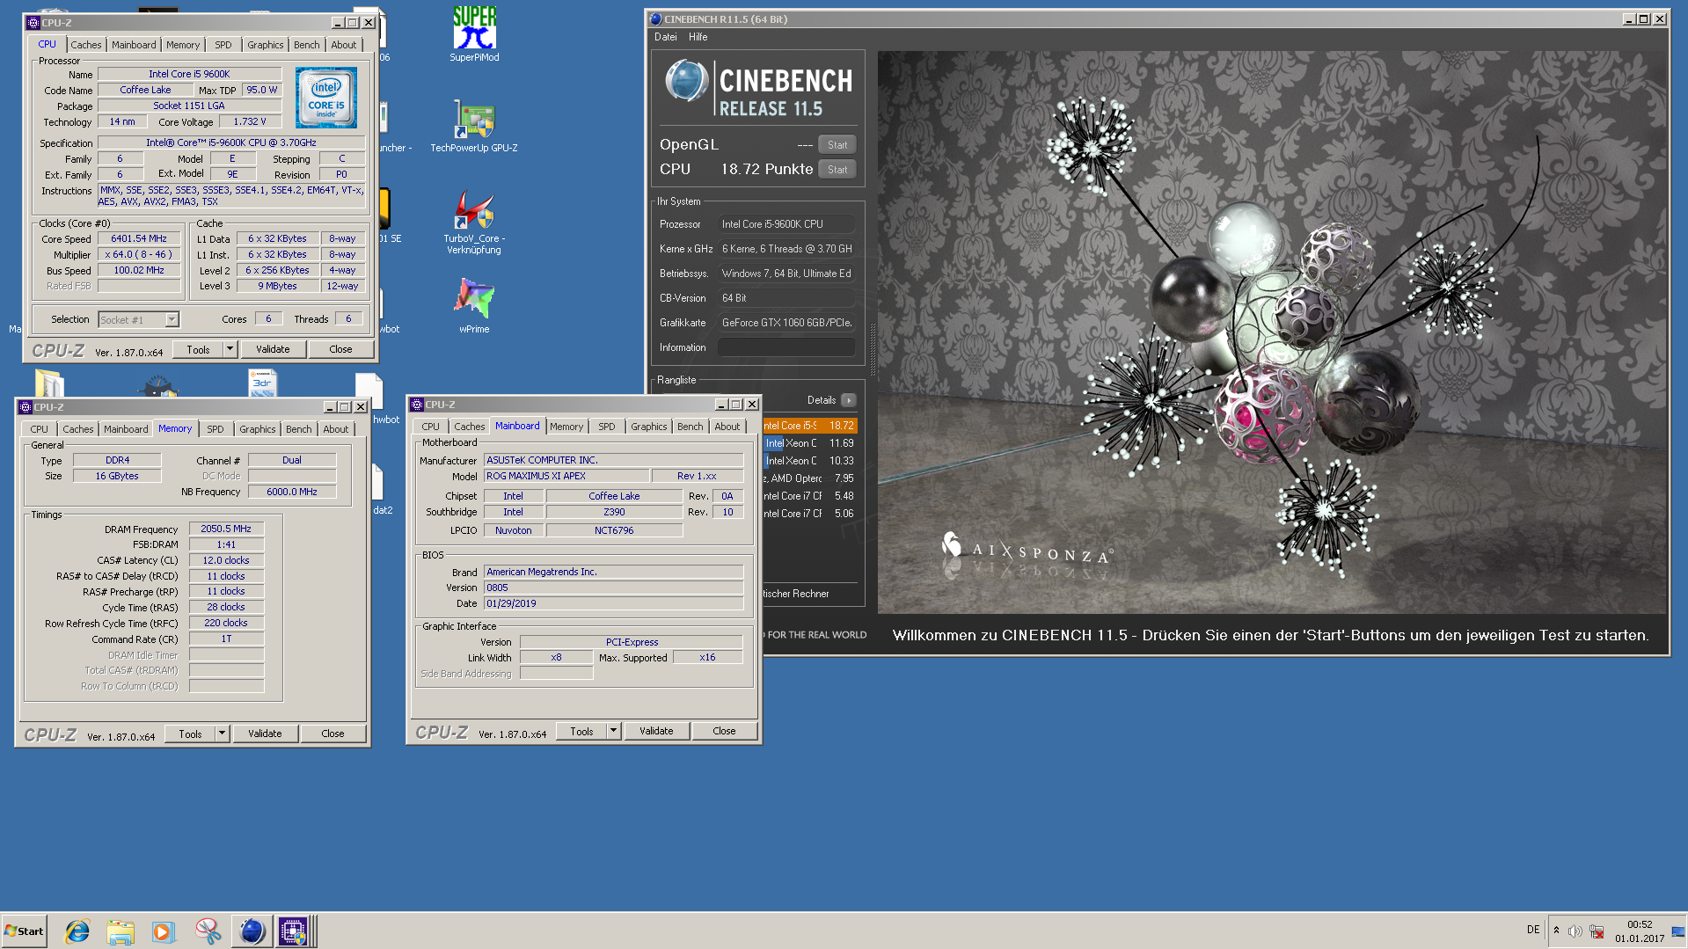
Task: Select the SPD tab in the Memory window
Action: pos(216,429)
